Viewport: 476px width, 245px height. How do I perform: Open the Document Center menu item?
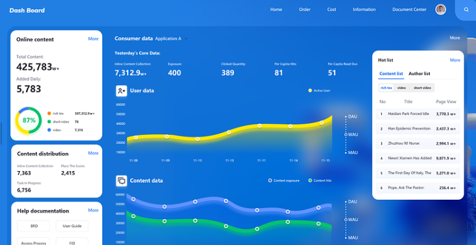(x=409, y=10)
